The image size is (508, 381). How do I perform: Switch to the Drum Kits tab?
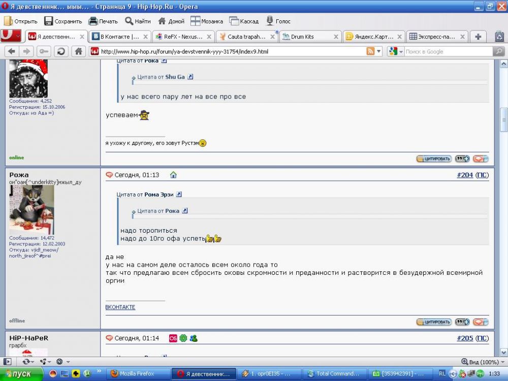[308, 37]
